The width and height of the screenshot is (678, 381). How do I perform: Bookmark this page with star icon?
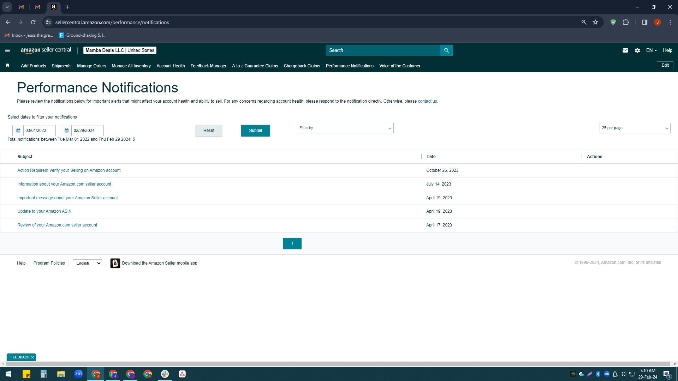595,22
